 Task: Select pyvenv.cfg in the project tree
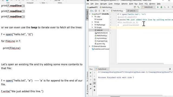pos(101,44)
